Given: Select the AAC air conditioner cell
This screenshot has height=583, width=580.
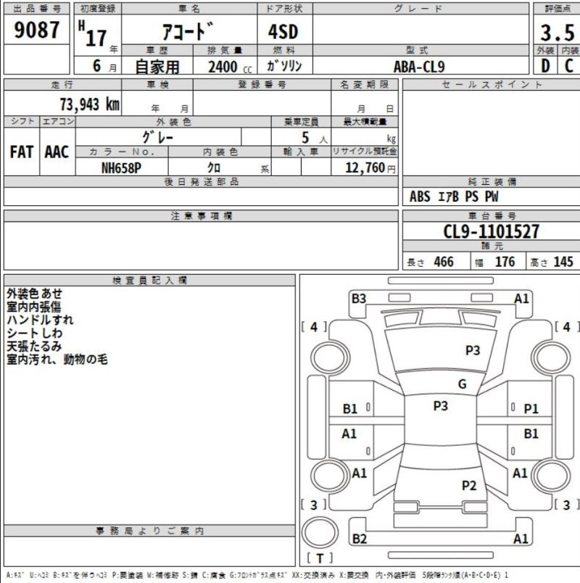Looking at the screenshot, I should pos(57,152).
